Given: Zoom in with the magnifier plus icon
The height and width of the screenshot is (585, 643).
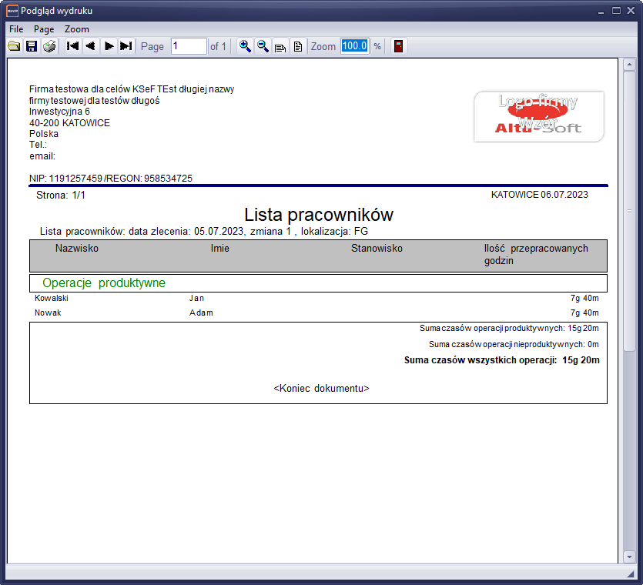Looking at the screenshot, I should tap(245, 46).
